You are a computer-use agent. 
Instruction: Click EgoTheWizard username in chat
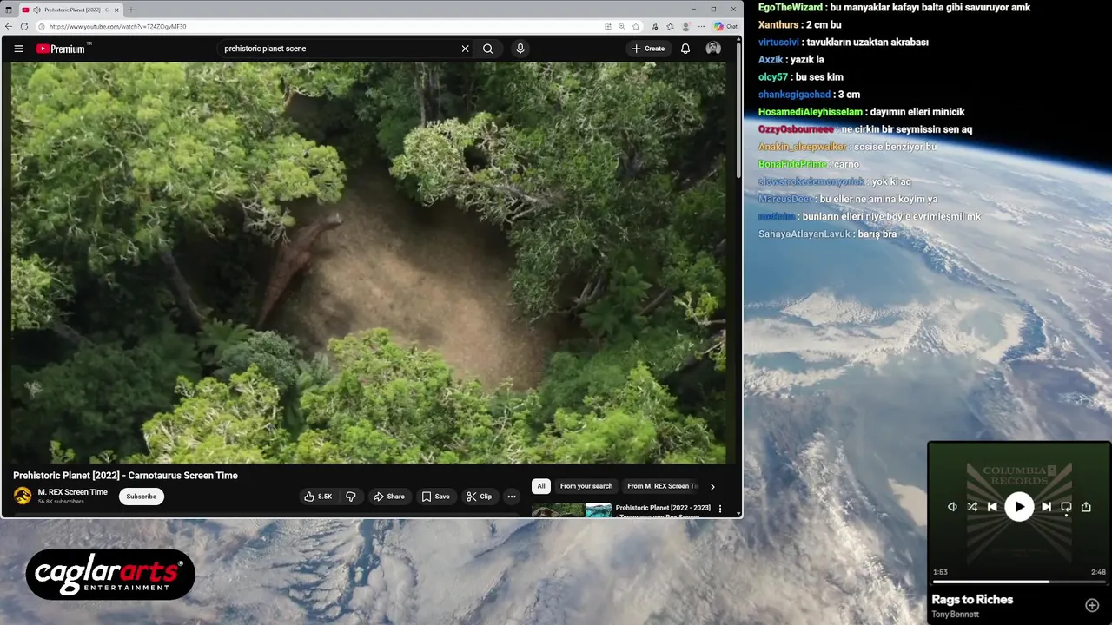[x=790, y=7]
